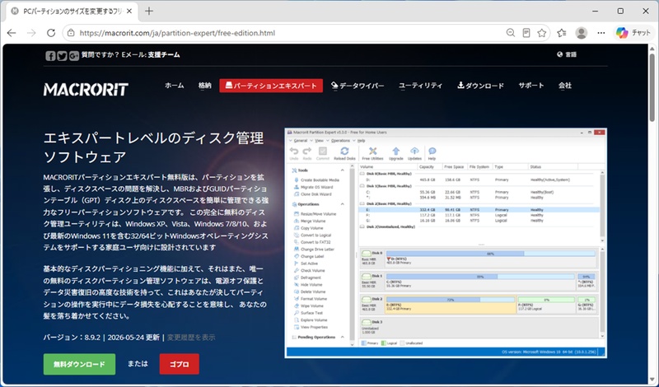Click the Redo icon in the screenshot toolbar
Screen dimensions: 659x387
[x=307, y=153]
